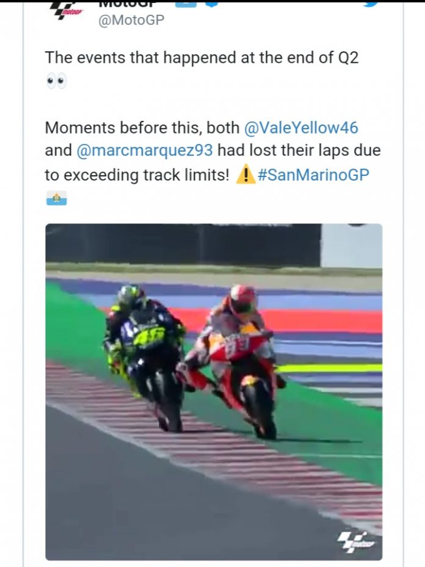Click the verified badge beside the account name
Viewport: 425px width, 567px height.
pos(211,3)
